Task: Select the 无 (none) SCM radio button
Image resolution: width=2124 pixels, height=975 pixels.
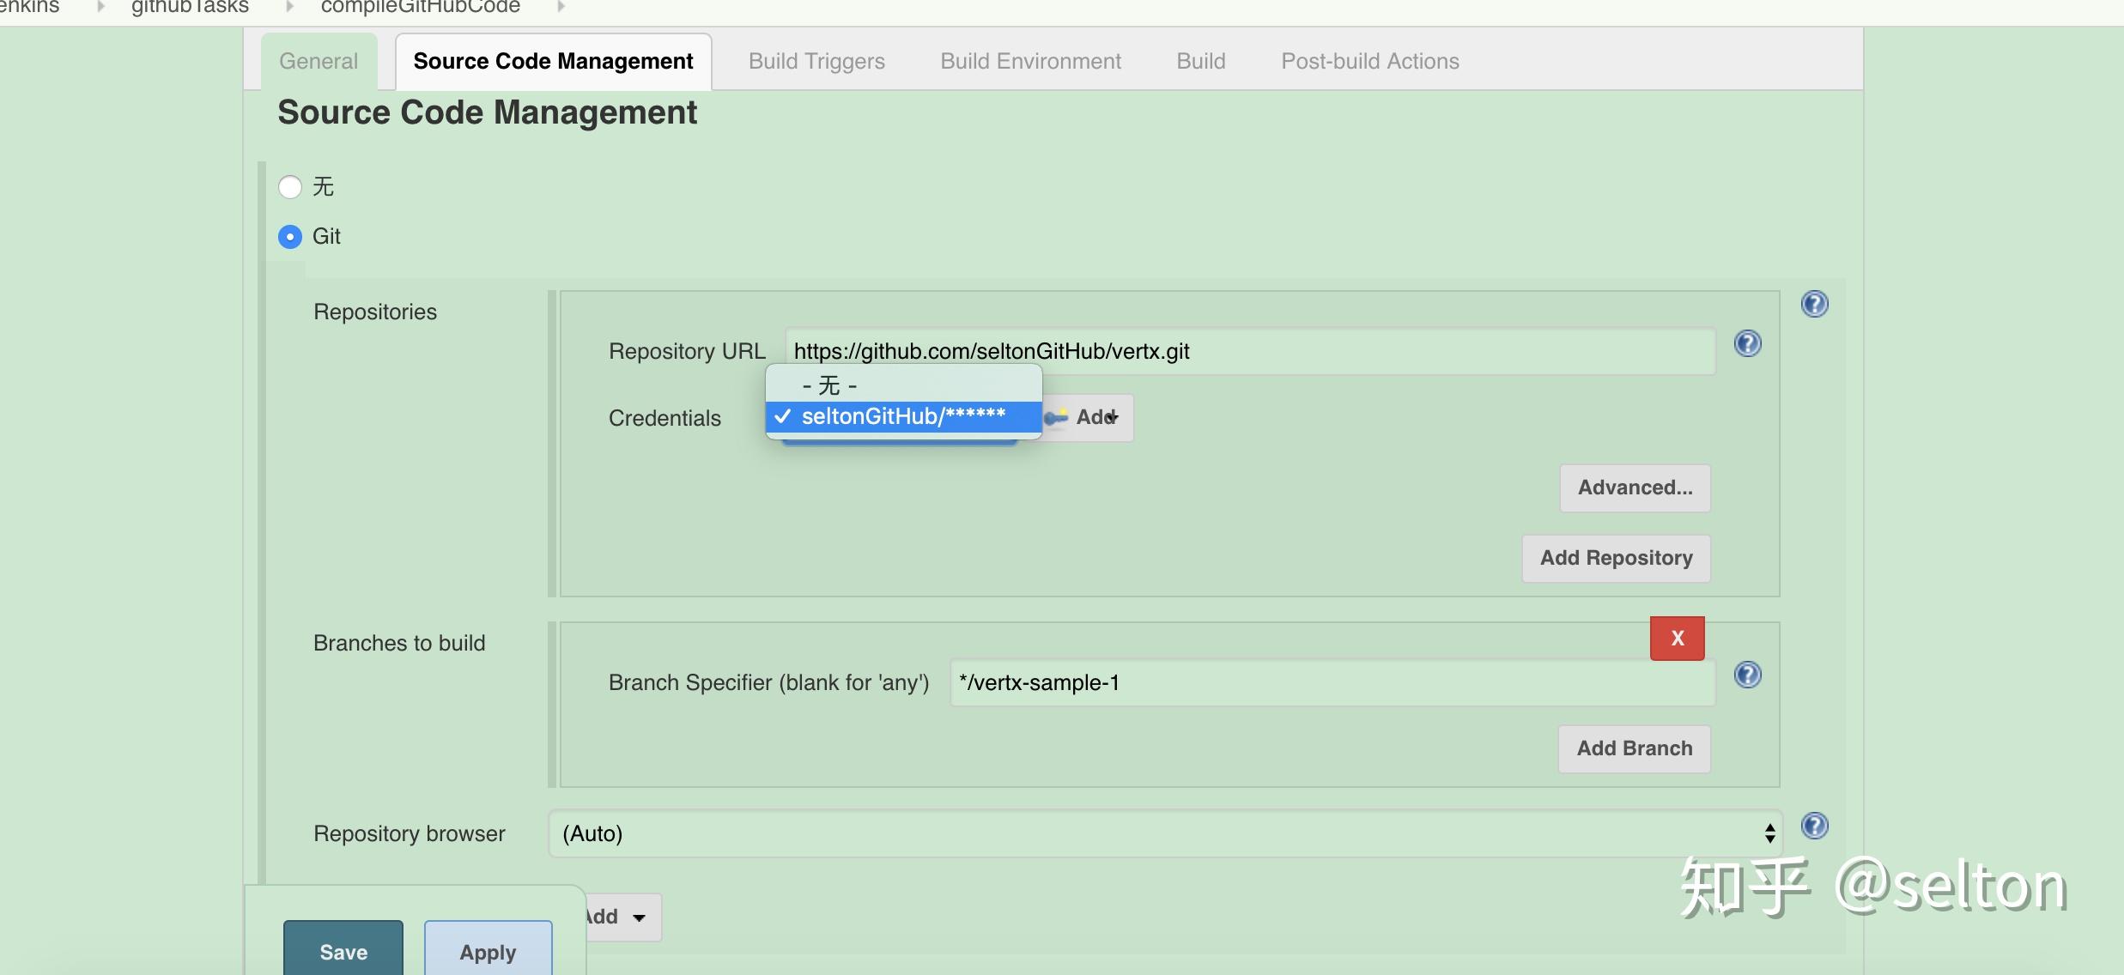Action: [x=290, y=187]
